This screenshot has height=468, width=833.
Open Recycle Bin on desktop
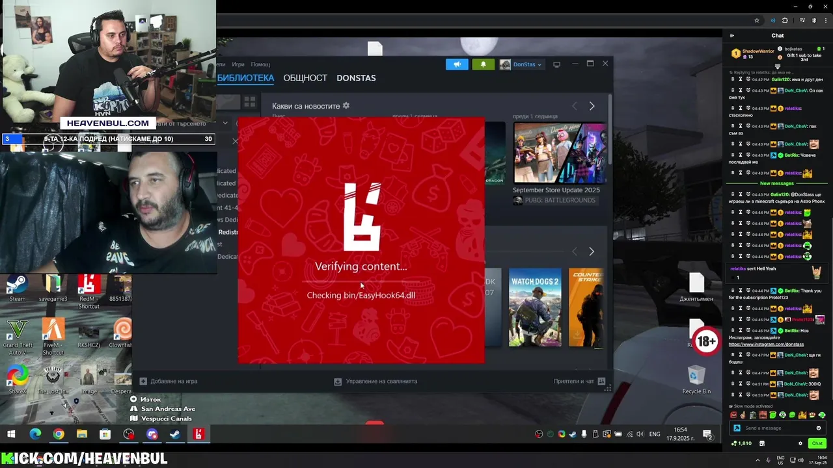pyautogui.click(x=696, y=380)
